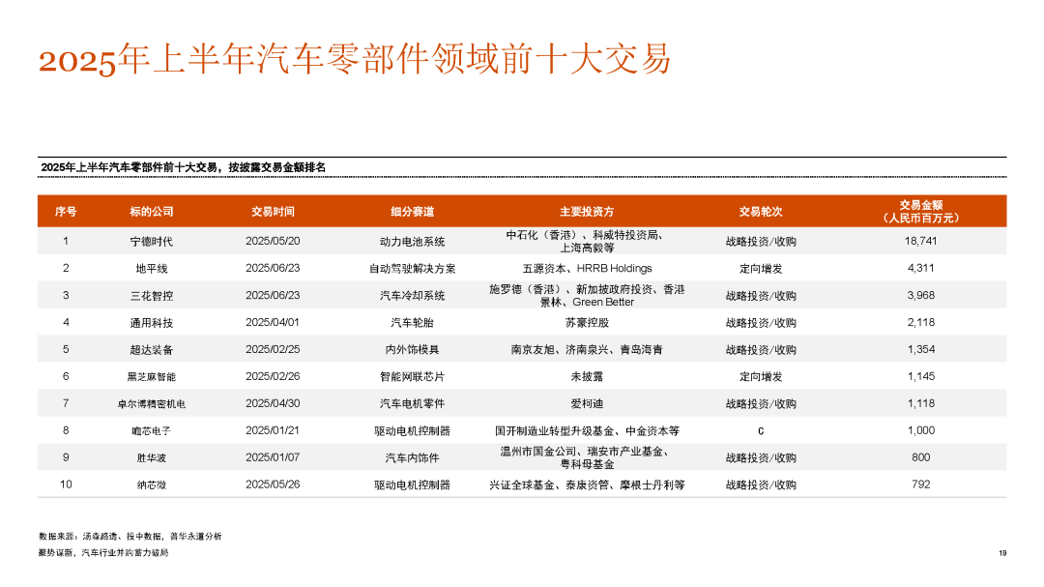1044x587 pixels.
Task: Select the amount 2,118
Action: (x=921, y=322)
